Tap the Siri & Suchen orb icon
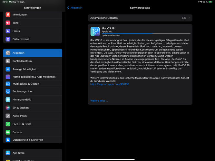This screenshot has height=161, width=215. [8, 108]
